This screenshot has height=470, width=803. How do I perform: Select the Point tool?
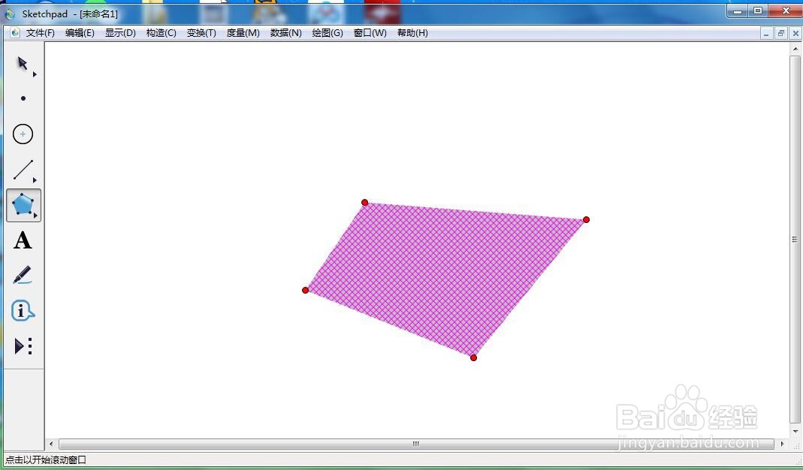[23, 98]
